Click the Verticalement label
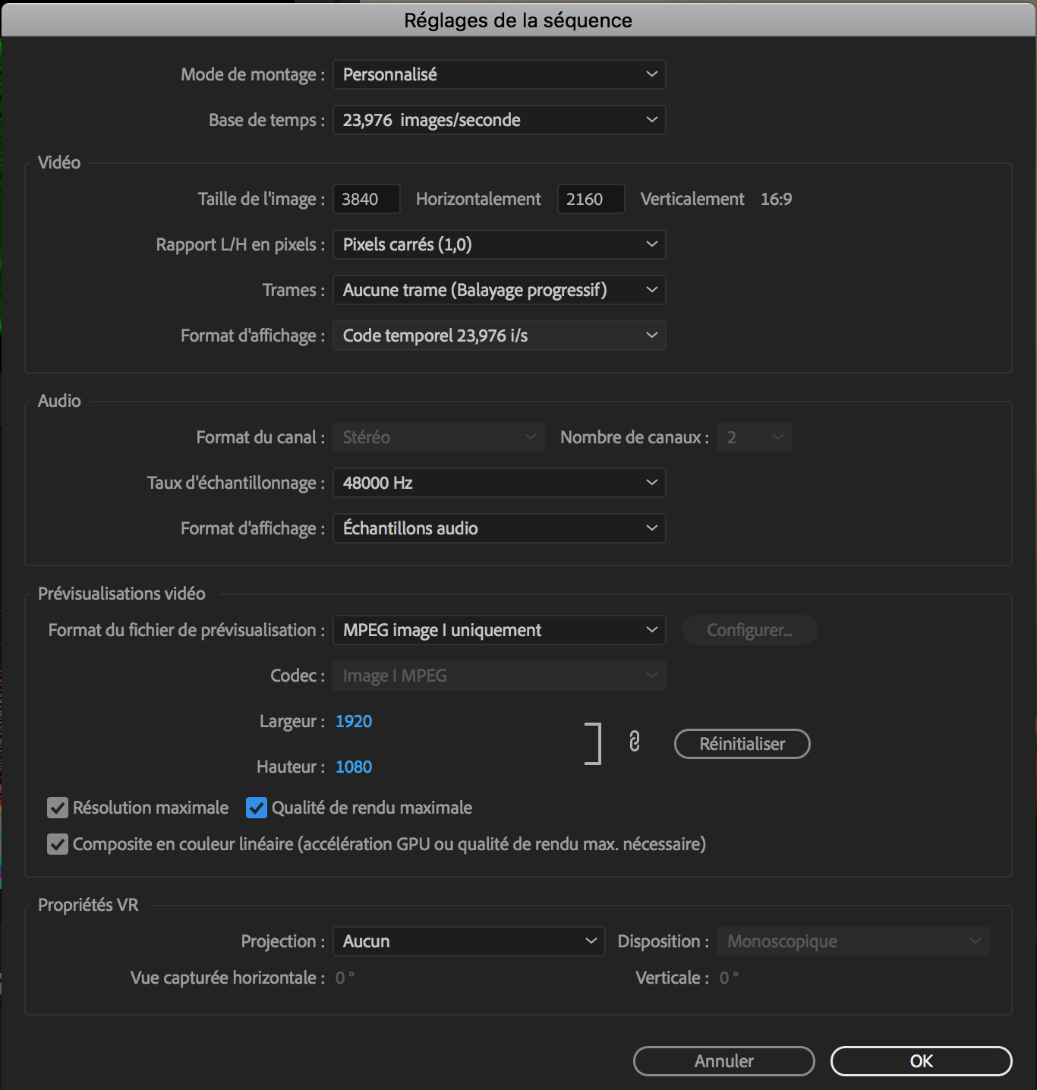1037x1090 pixels. point(692,199)
